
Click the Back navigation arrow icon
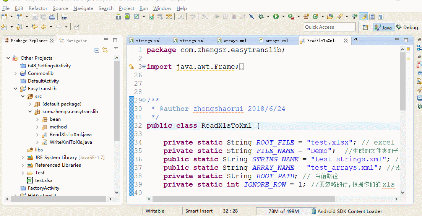[43, 27]
